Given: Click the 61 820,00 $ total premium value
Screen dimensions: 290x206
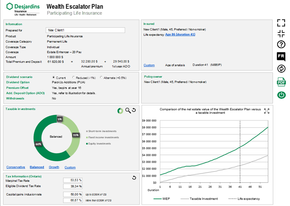Looking at the screenshot, I should click(x=56, y=62).
